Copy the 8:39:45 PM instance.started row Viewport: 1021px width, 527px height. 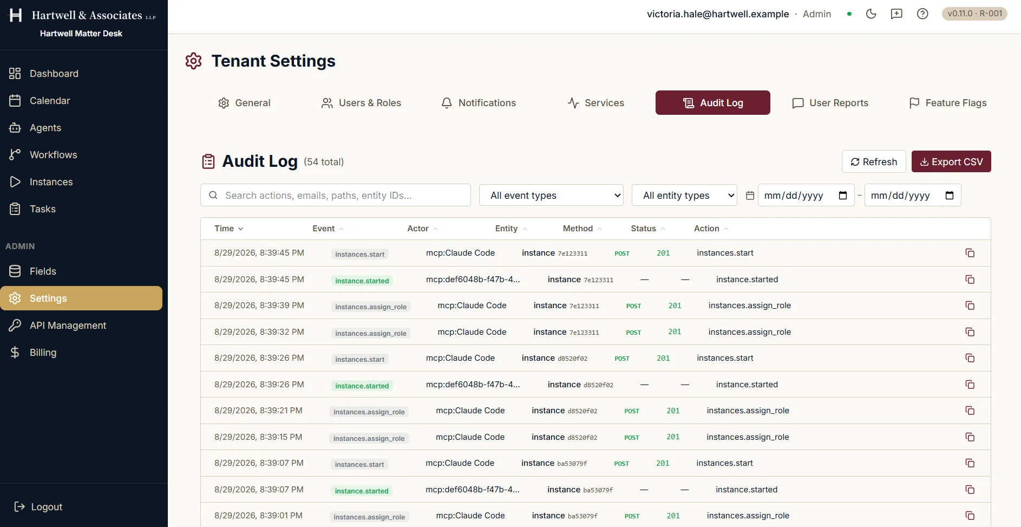970,279
